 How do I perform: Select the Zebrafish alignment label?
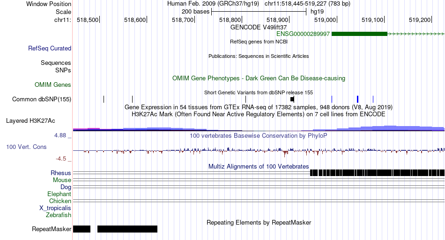[59, 215]
